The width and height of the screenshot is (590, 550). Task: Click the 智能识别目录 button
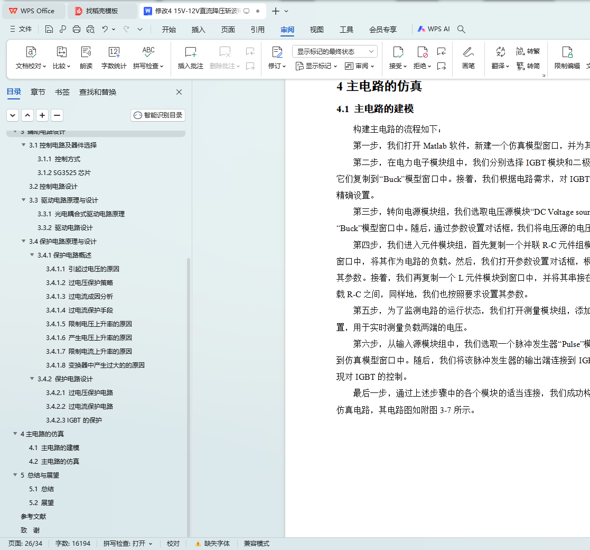click(x=158, y=115)
